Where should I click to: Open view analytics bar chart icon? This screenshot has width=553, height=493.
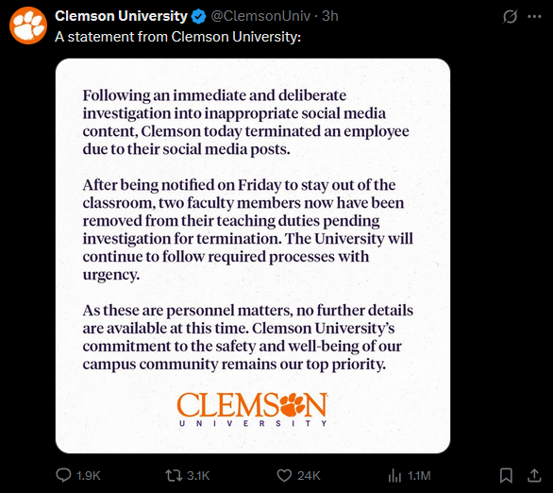coord(394,475)
